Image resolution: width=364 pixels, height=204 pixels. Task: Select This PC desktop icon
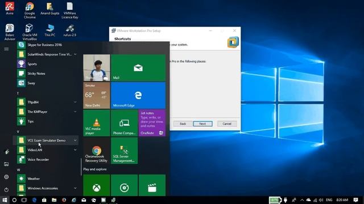point(49,30)
